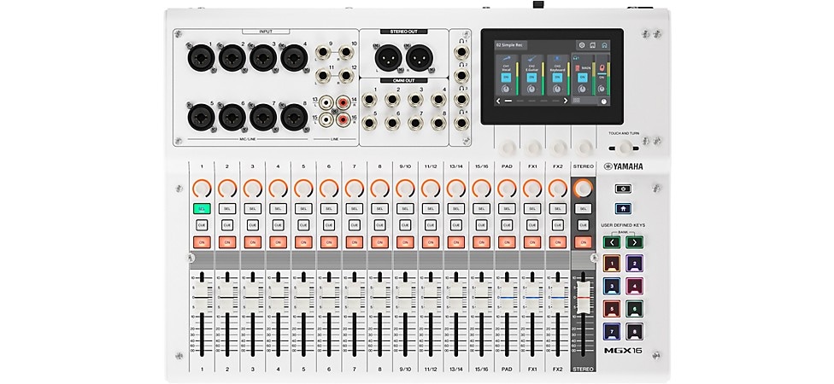This screenshot has width=834, height=384.
Task: Tap the microphone icon on CH1 Vocal
Action: point(507,58)
